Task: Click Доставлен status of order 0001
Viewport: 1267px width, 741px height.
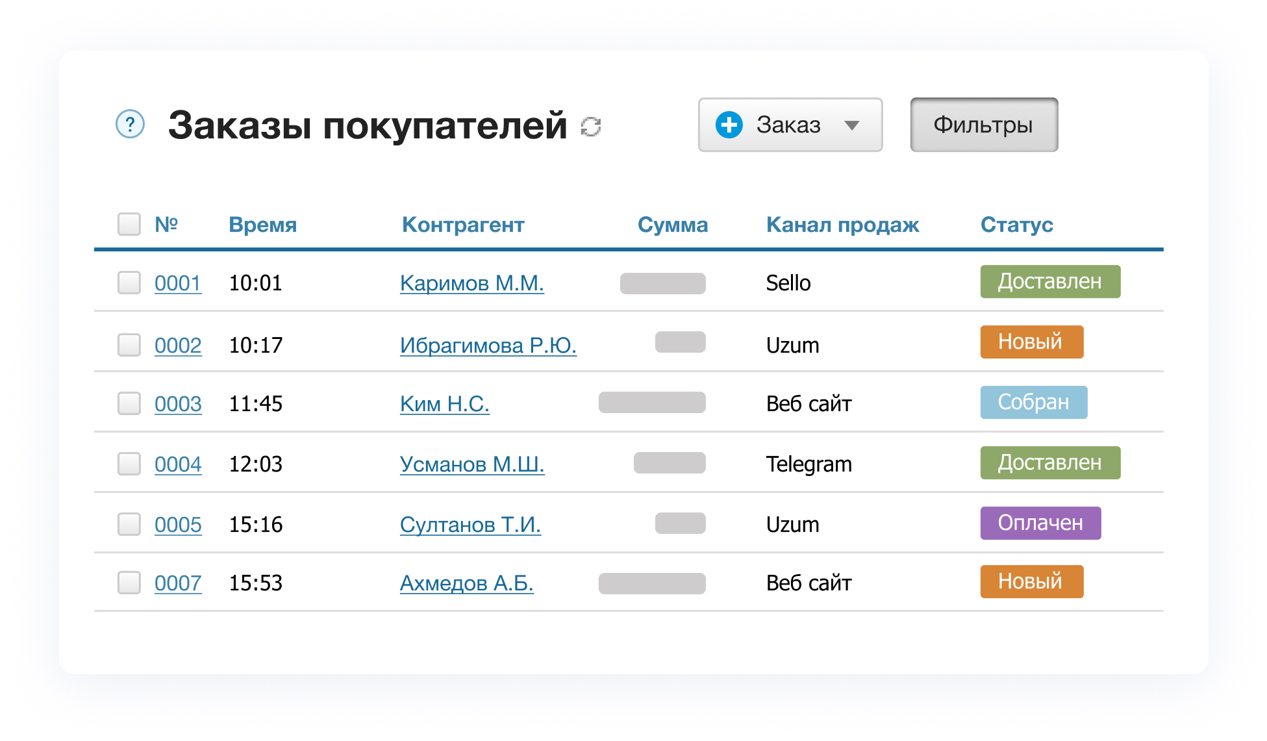Action: 1050,281
